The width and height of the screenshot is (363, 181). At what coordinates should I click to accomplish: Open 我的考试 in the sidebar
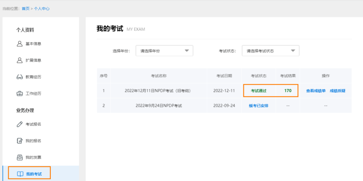34,174
